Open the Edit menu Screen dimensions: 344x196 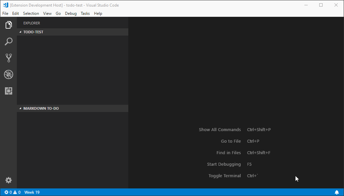click(16, 14)
